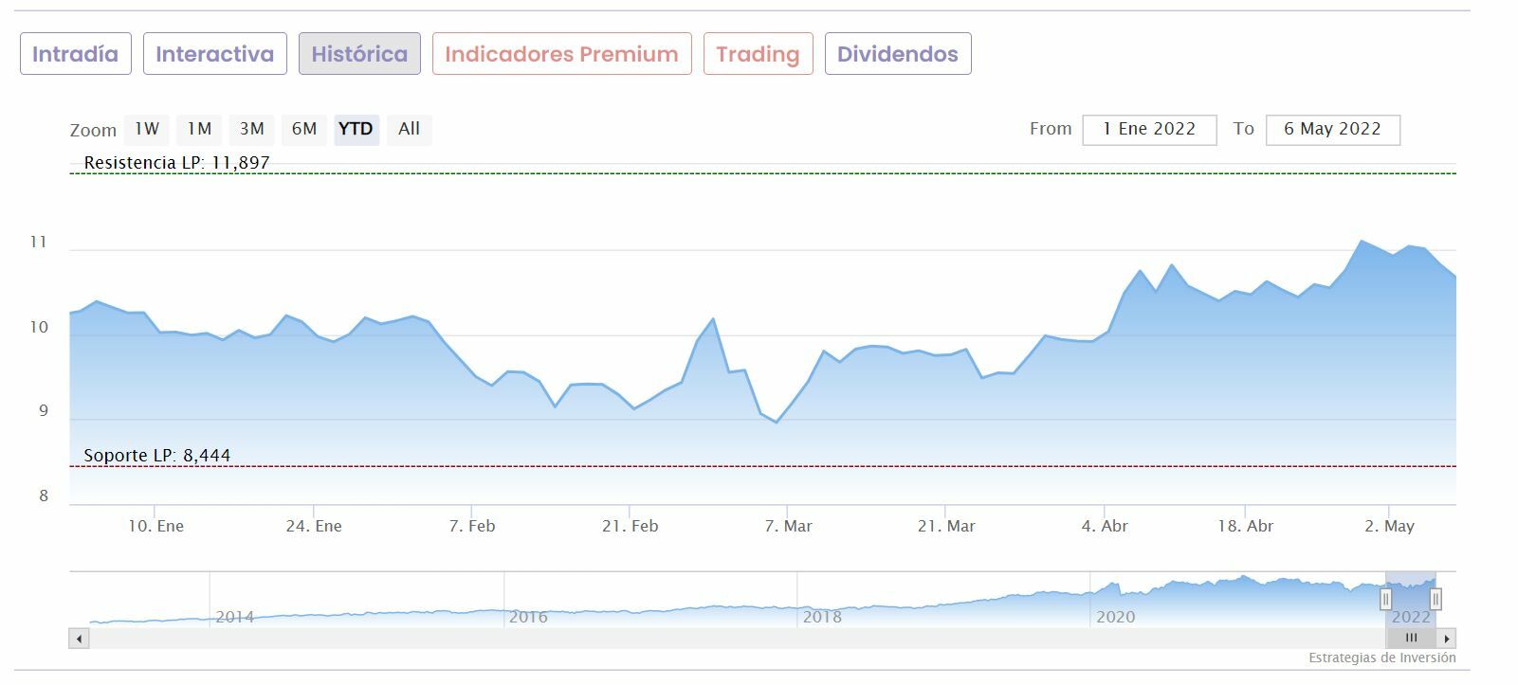Show All historical data range
The image size is (1518, 685).
pos(409,129)
